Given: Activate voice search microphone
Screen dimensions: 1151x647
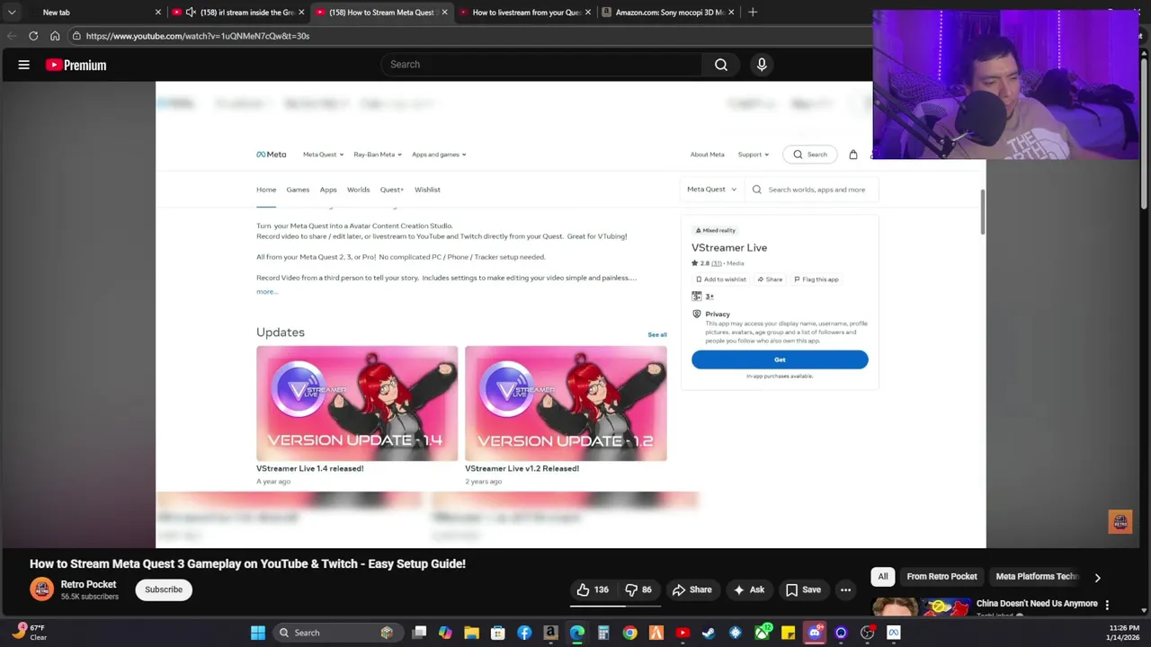Looking at the screenshot, I should click(x=762, y=65).
